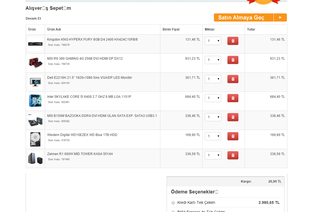Delete the MSI B150M Bazooka motherboard
The height and width of the screenshot is (212, 309).
(233, 117)
